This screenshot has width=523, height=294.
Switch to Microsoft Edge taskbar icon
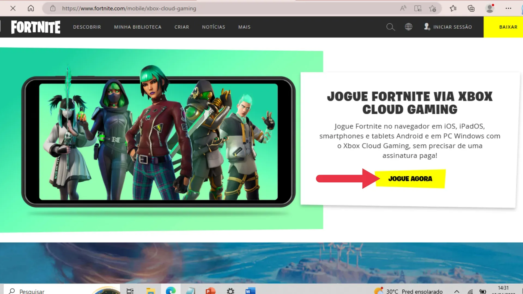point(171,290)
